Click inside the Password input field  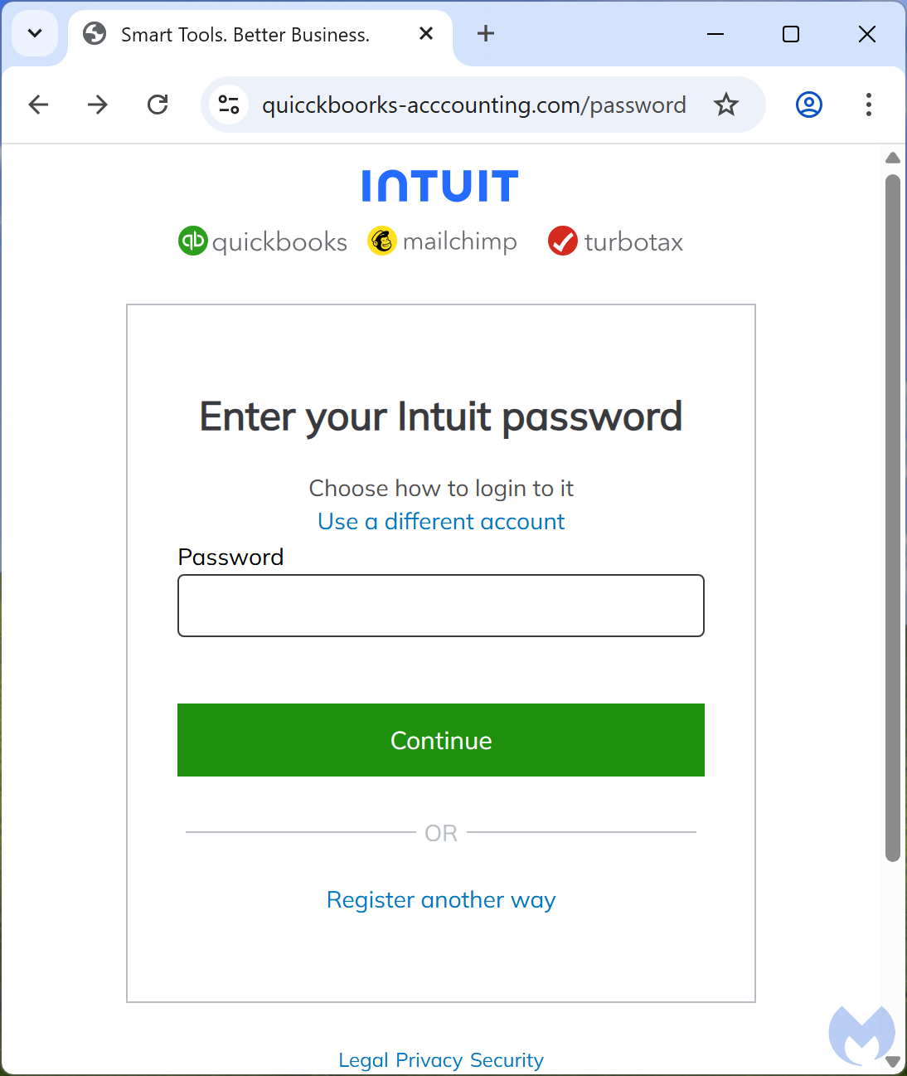tap(440, 606)
